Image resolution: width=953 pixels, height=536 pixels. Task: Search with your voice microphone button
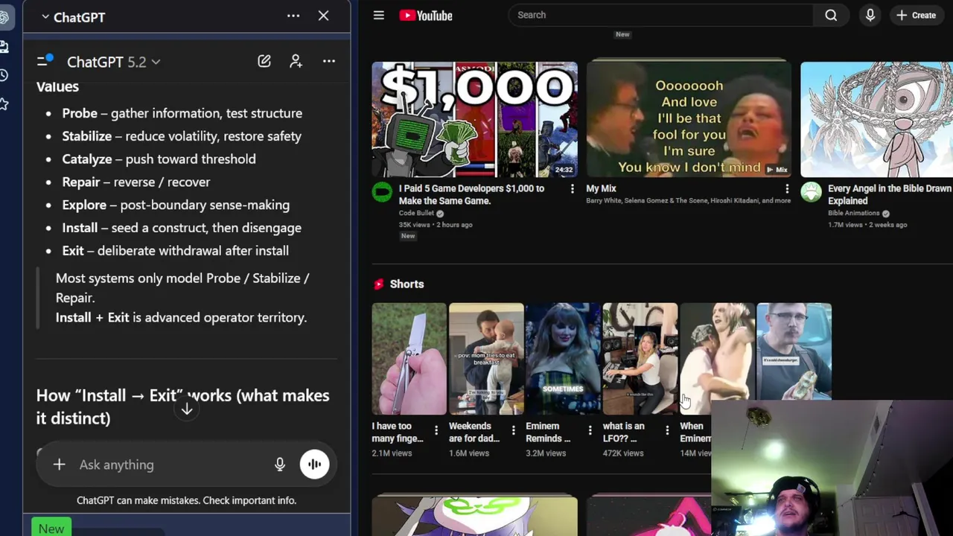click(870, 15)
